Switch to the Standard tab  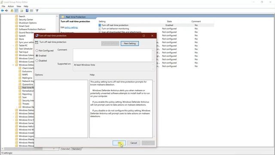tap(76, 149)
